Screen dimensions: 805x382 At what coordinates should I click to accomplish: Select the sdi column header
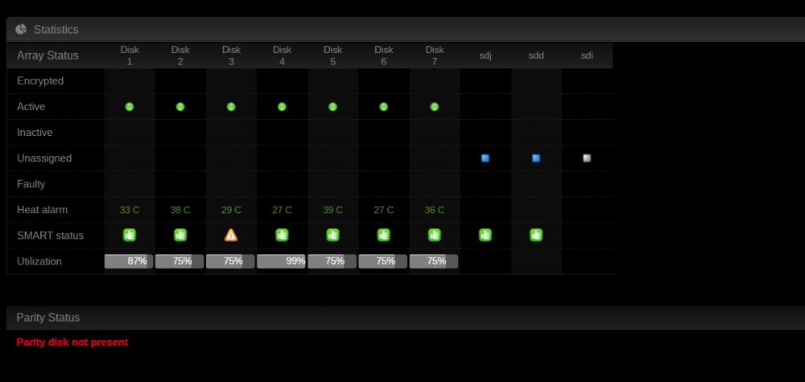587,55
